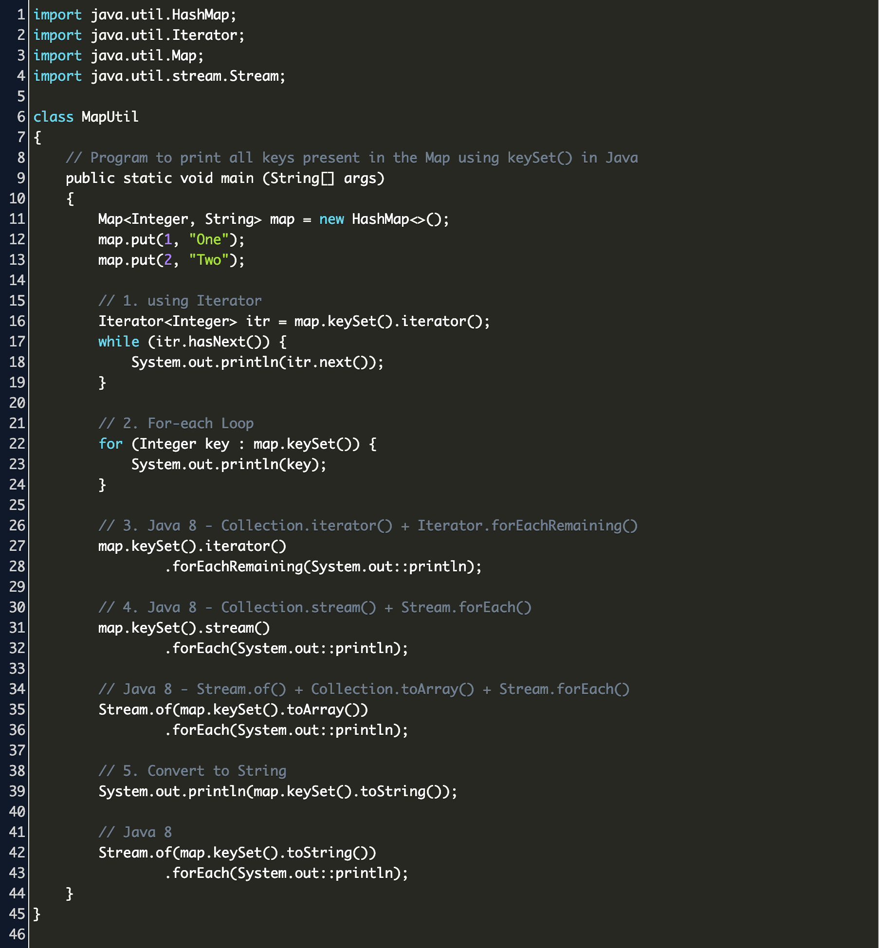Click line number 39 in the gutter
Viewport: 879px width, 948px height.
click(x=17, y=791)
